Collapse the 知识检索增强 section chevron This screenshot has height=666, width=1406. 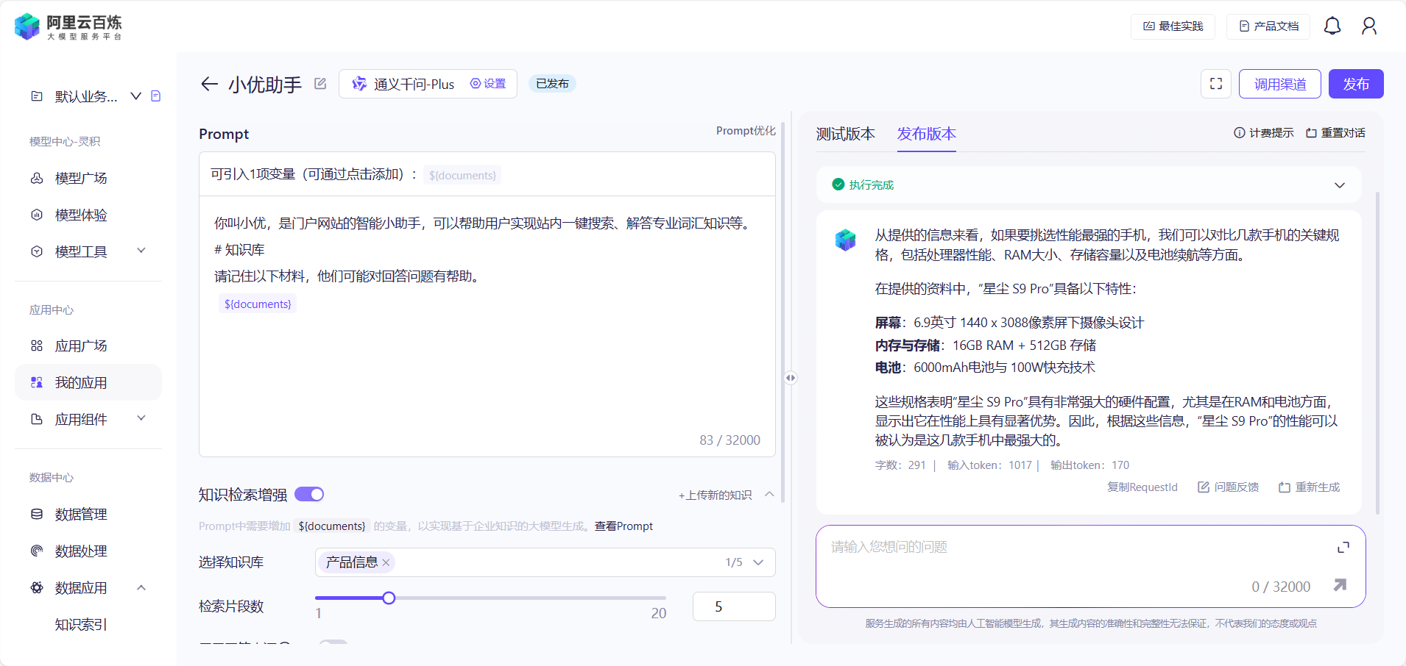click(x=769, y=494)
